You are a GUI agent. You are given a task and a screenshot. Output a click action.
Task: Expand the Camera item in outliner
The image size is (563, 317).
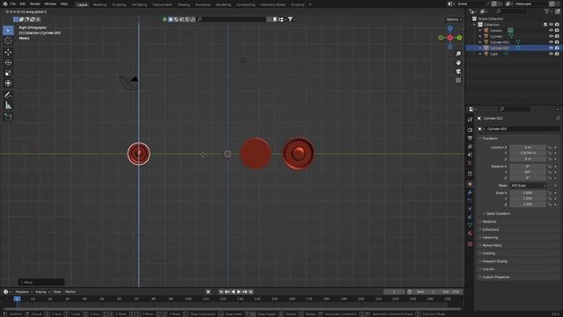[x=480, y=31]
